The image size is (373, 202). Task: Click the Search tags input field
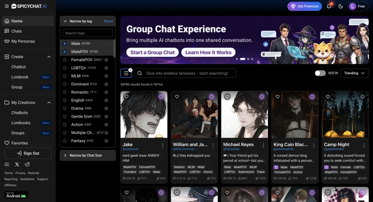(87, 33)
